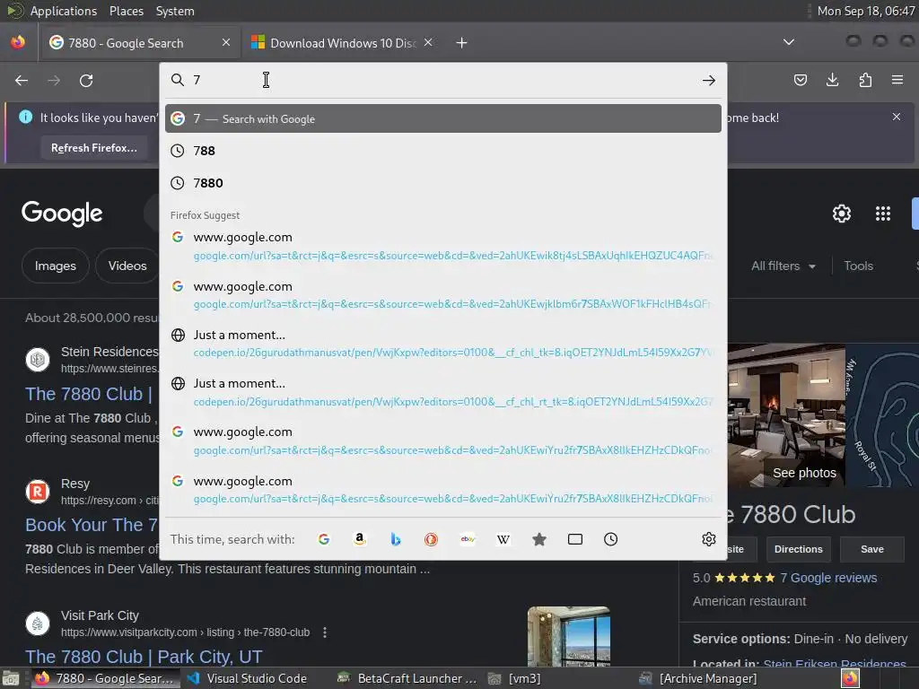Open Google quick settings gear icon
This screenshot has height=689, width=919.
pyautogui.click(x=842, y=214)
